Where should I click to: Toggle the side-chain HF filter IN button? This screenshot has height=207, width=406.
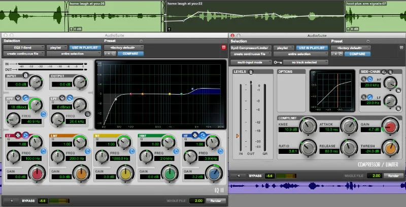pyautogui.click(x=398, y=90)
